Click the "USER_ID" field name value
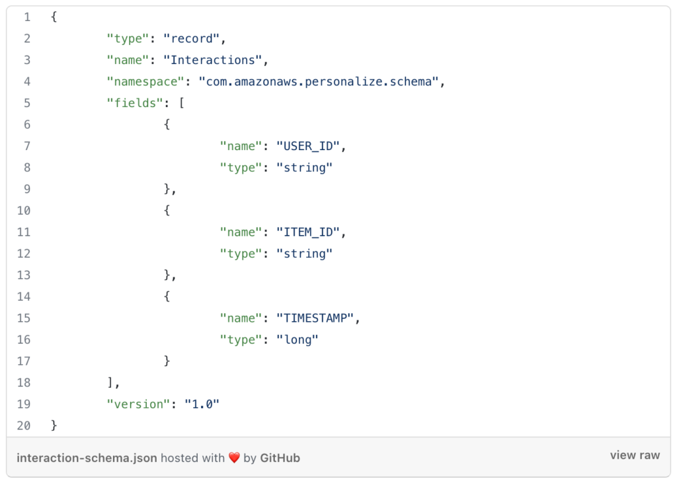The width and height of the screenshot is (677, 483). coord(308,146)
